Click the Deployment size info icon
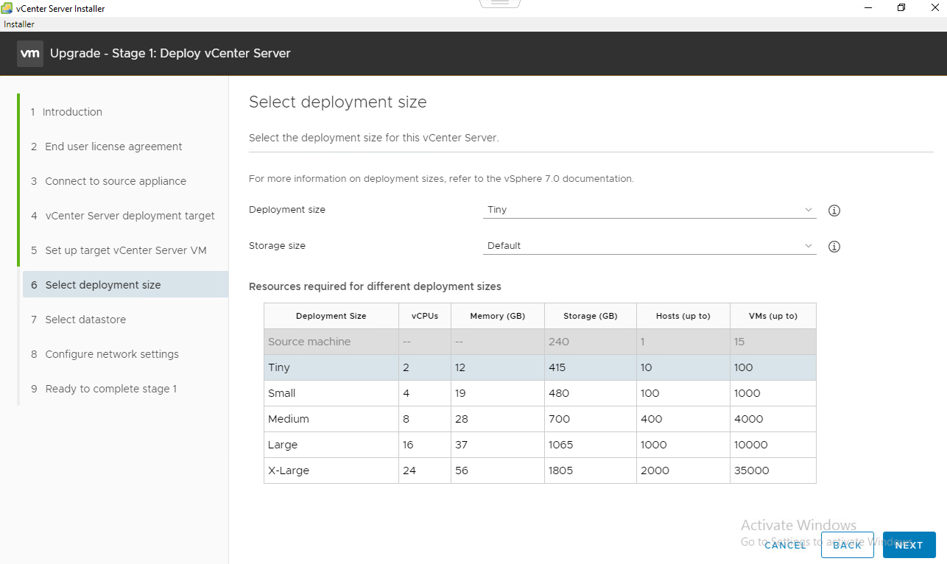 point(834,211)
